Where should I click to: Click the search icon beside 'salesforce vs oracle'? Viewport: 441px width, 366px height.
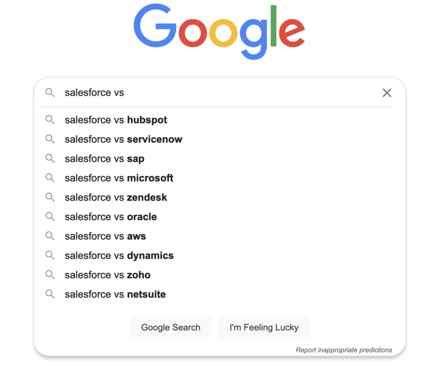[x=50, y=217]
